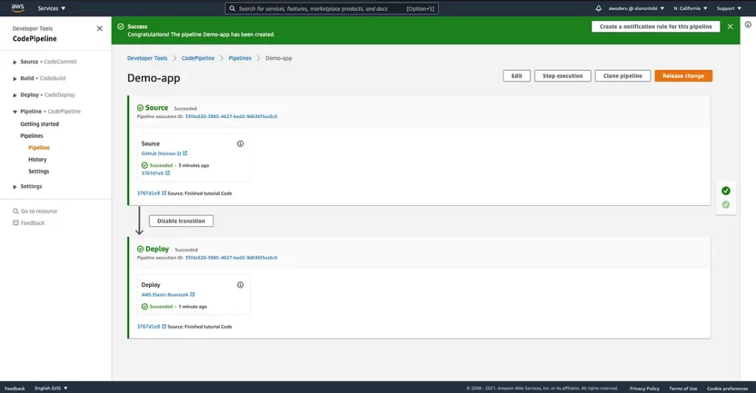Click the info icon in Source action card
756x393 pixels.
pyautogui.click(x=240, y=144)
